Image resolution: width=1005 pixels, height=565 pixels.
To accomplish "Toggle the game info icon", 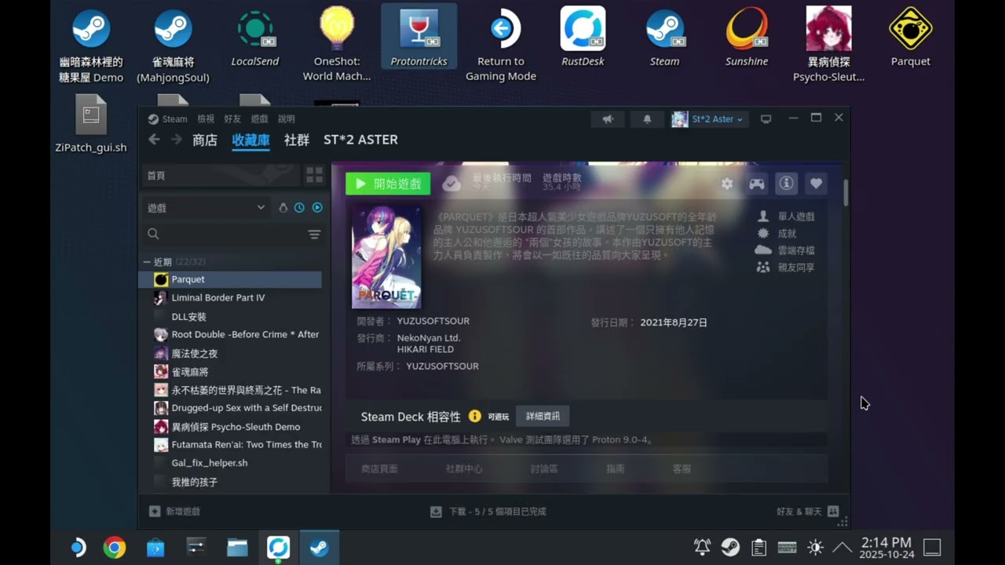I will (786, 184).
